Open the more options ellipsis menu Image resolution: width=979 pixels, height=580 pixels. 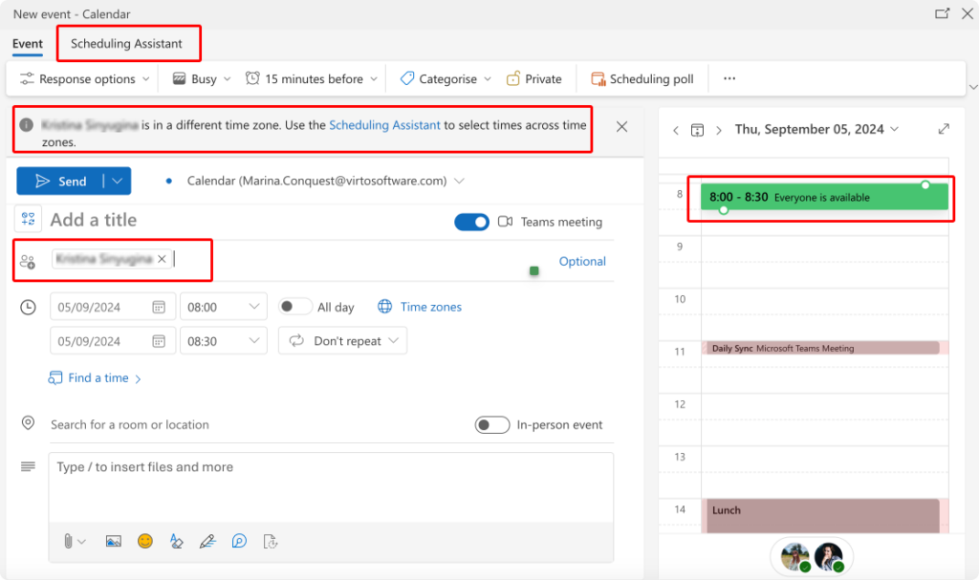pyautogui.click(x=729, y=78)
